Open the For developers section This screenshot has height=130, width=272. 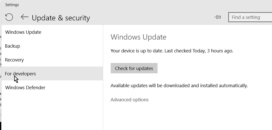21,74
